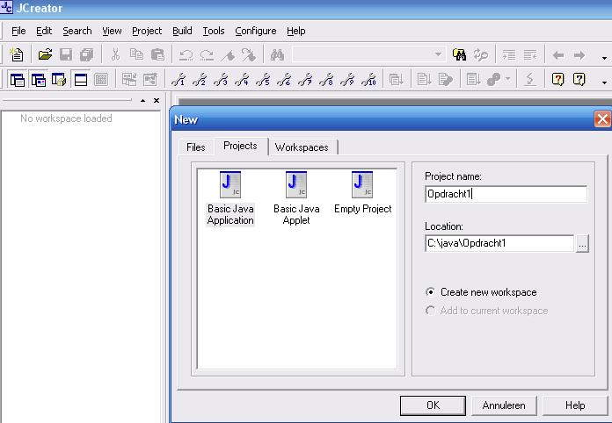The width and height of the screenshot is (612, 423).
Task: Browse location with ellipsis button
Action: tap(582, 243)
